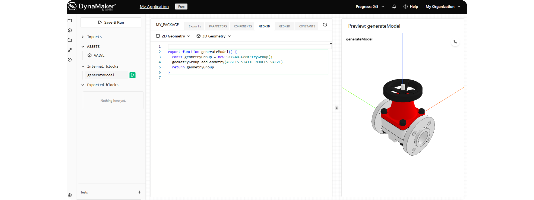534x200 pixels.
Task: Open the 2D Geometry dropdown
Action: coord(173,36)
